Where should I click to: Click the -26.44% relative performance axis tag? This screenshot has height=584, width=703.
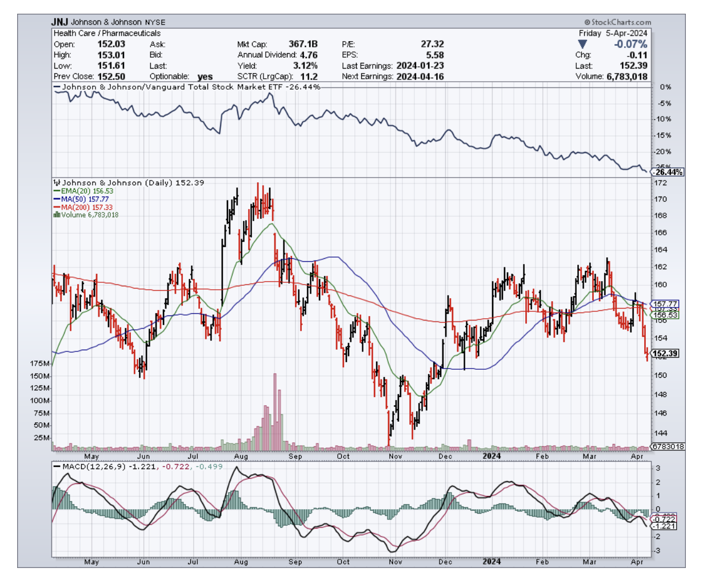(x=668, y=172)
